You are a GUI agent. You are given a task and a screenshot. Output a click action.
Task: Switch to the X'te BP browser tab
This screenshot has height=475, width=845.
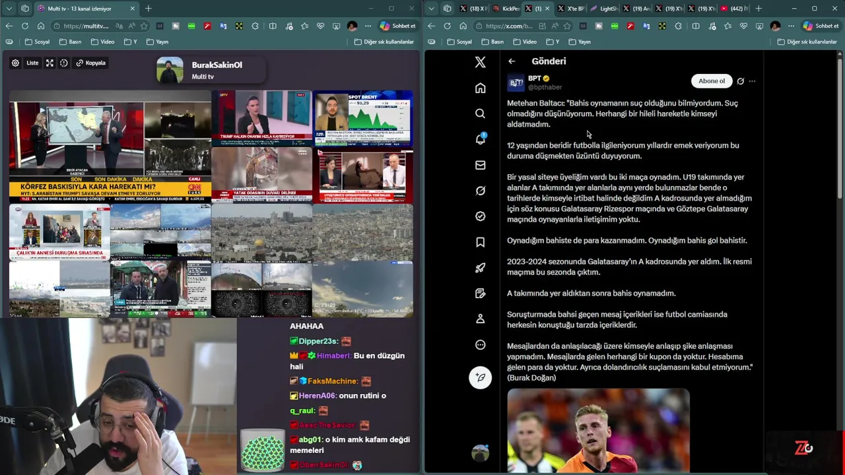point(571,9)
